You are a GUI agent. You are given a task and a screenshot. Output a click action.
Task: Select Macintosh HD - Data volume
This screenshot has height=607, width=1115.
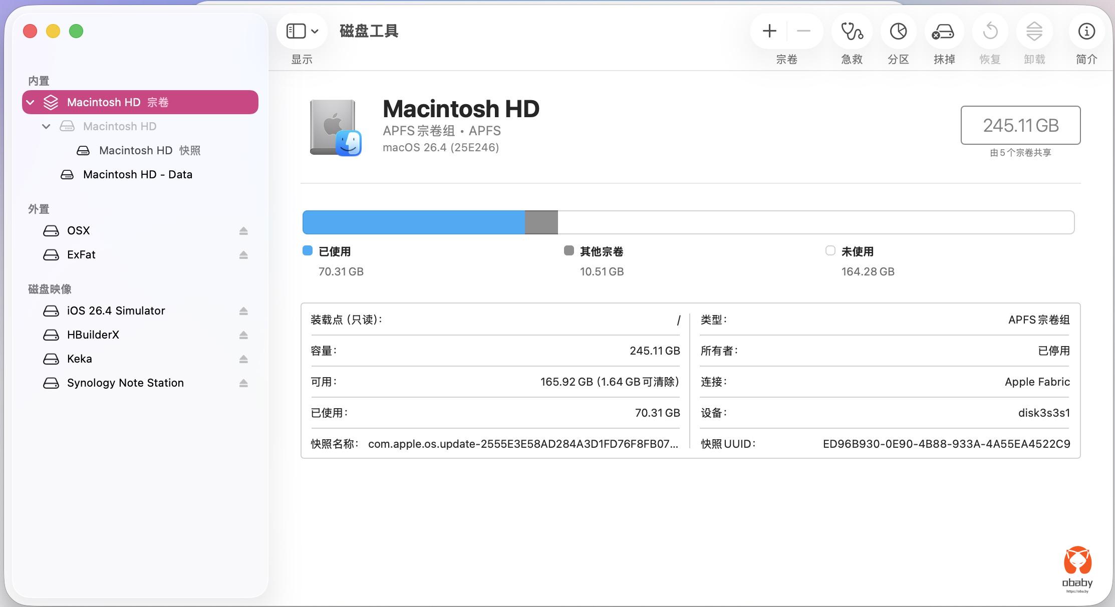[137, 175]
